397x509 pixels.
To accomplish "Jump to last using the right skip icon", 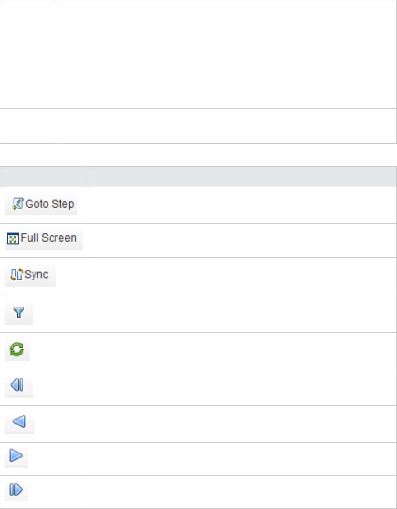I will [x=17, y=490].
